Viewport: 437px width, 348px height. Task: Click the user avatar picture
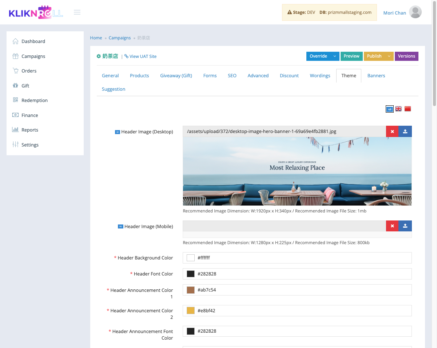pos(415,12)
